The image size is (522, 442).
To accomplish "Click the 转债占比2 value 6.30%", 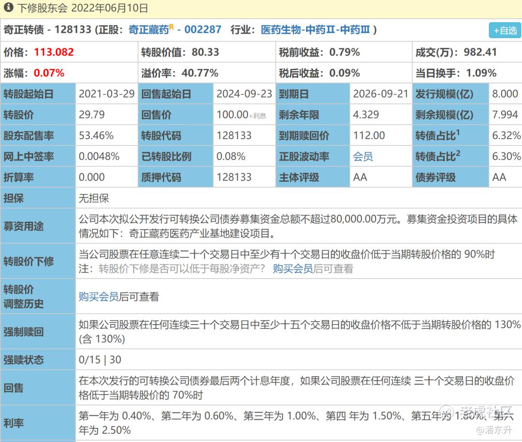I will click(x=507, y=157).
